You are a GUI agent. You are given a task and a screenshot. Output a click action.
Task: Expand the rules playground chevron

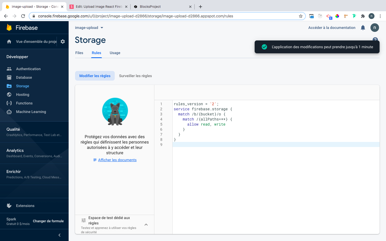click(x=146, y=225)
